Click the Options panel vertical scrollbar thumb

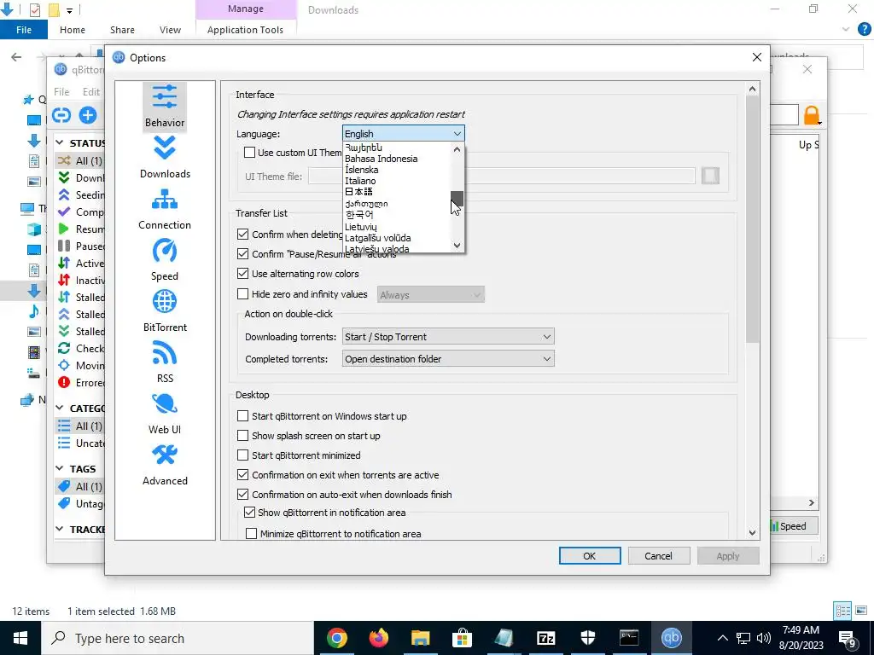click(752, 219)
